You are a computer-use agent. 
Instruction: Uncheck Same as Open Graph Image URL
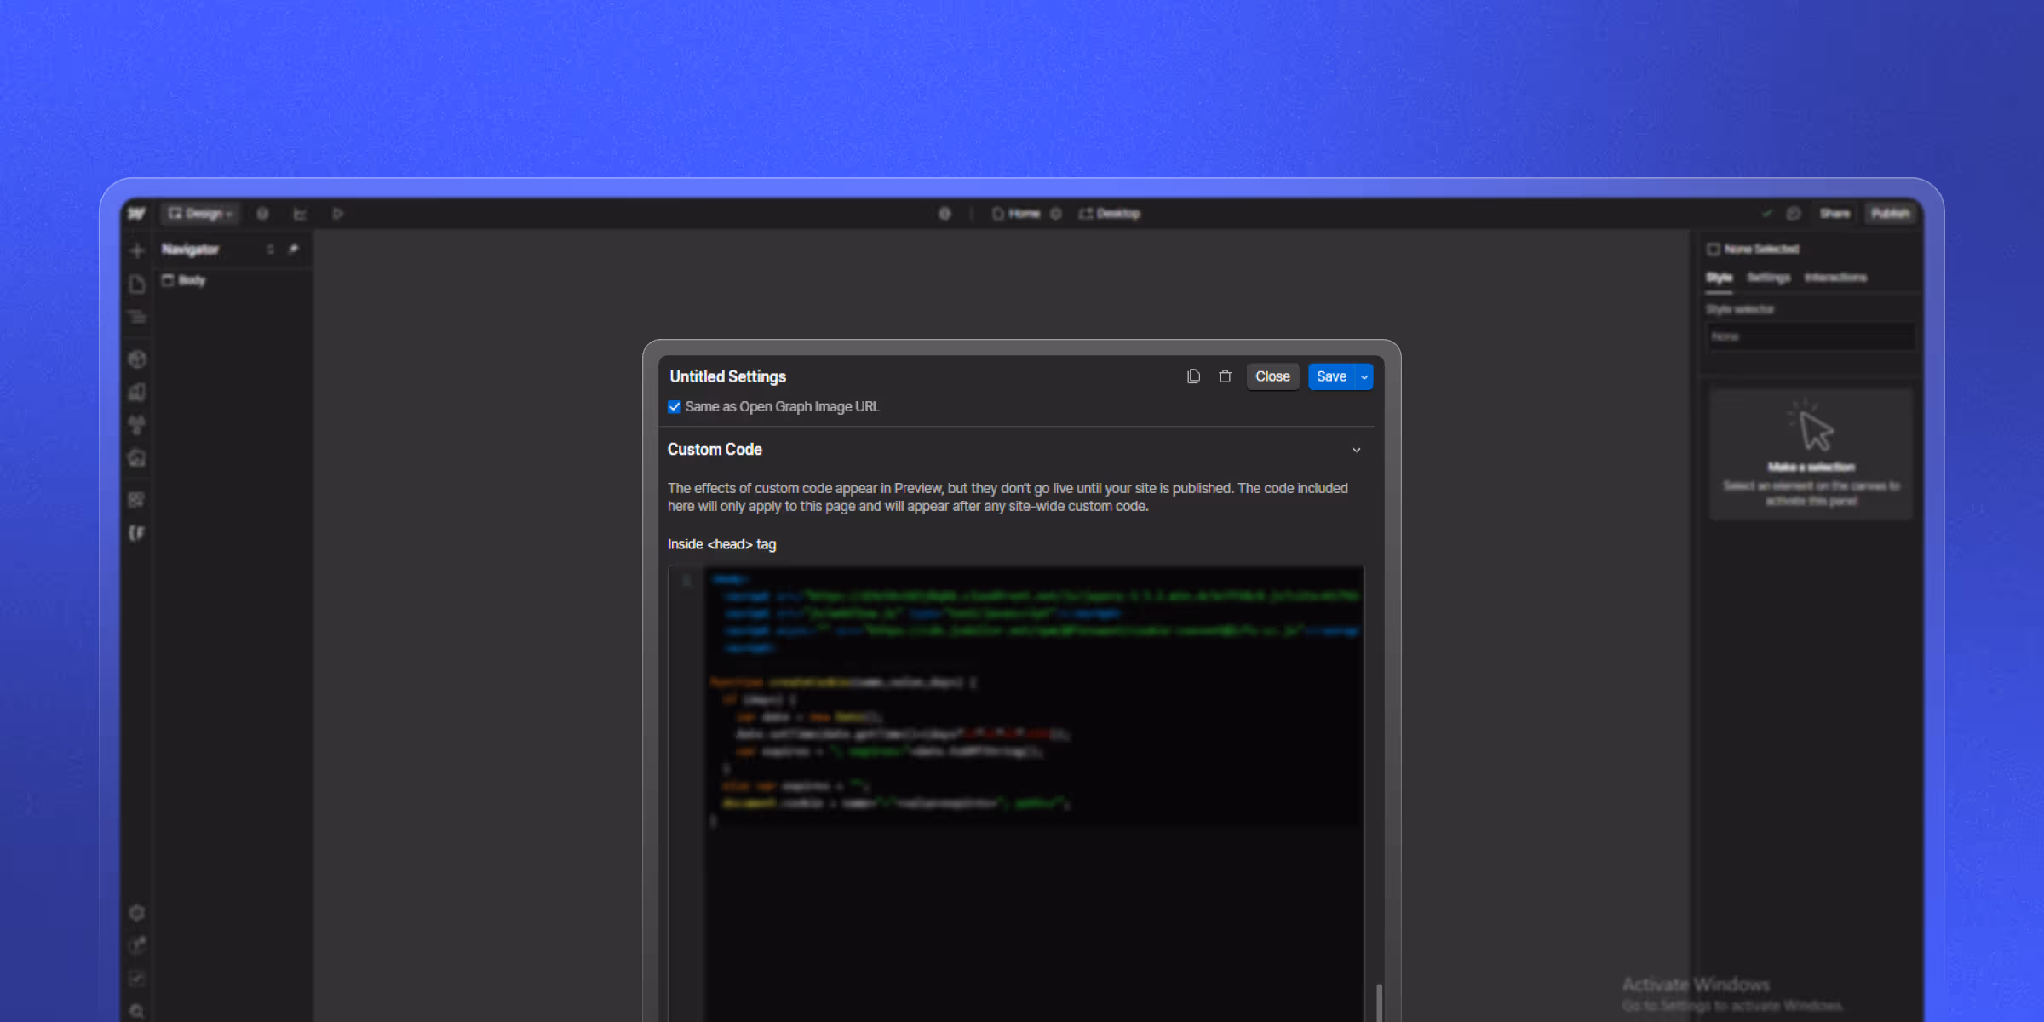pyautogui.click(x=674, y=407)
